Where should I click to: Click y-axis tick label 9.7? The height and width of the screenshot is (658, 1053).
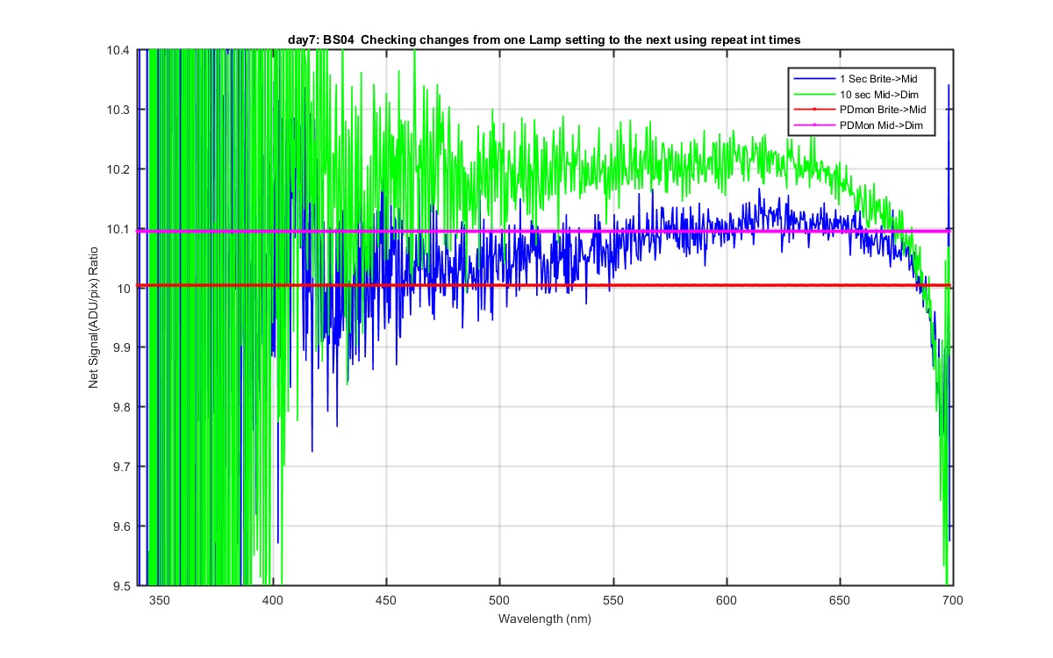coord(122,467)
